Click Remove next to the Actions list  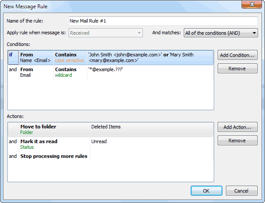[x=238, y=141]
